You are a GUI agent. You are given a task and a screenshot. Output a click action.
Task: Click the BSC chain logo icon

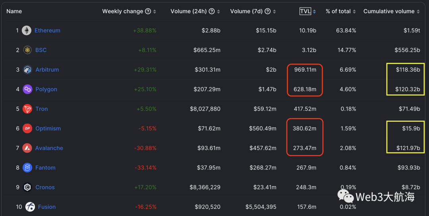point(27,50)
